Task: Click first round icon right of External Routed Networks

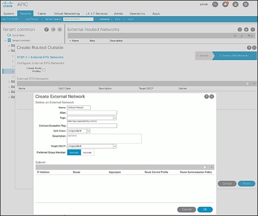Action: pos(240,29)
